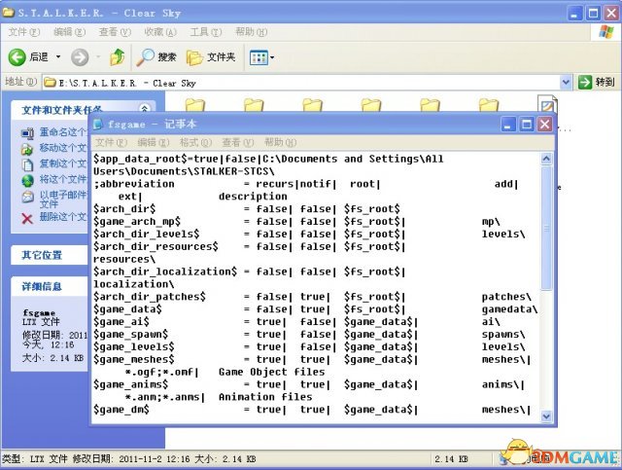Viewport: 622px width, 470px height.
Task: Select the first folder icon in Explorer
Action: click(194, 105)
